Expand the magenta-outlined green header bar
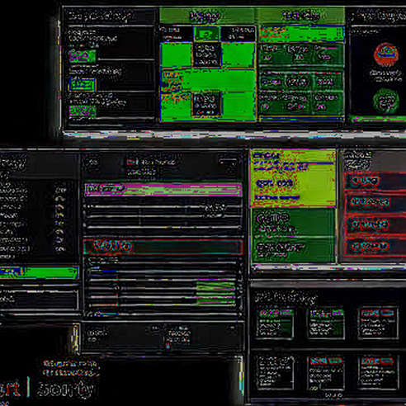 coord(163,190)
